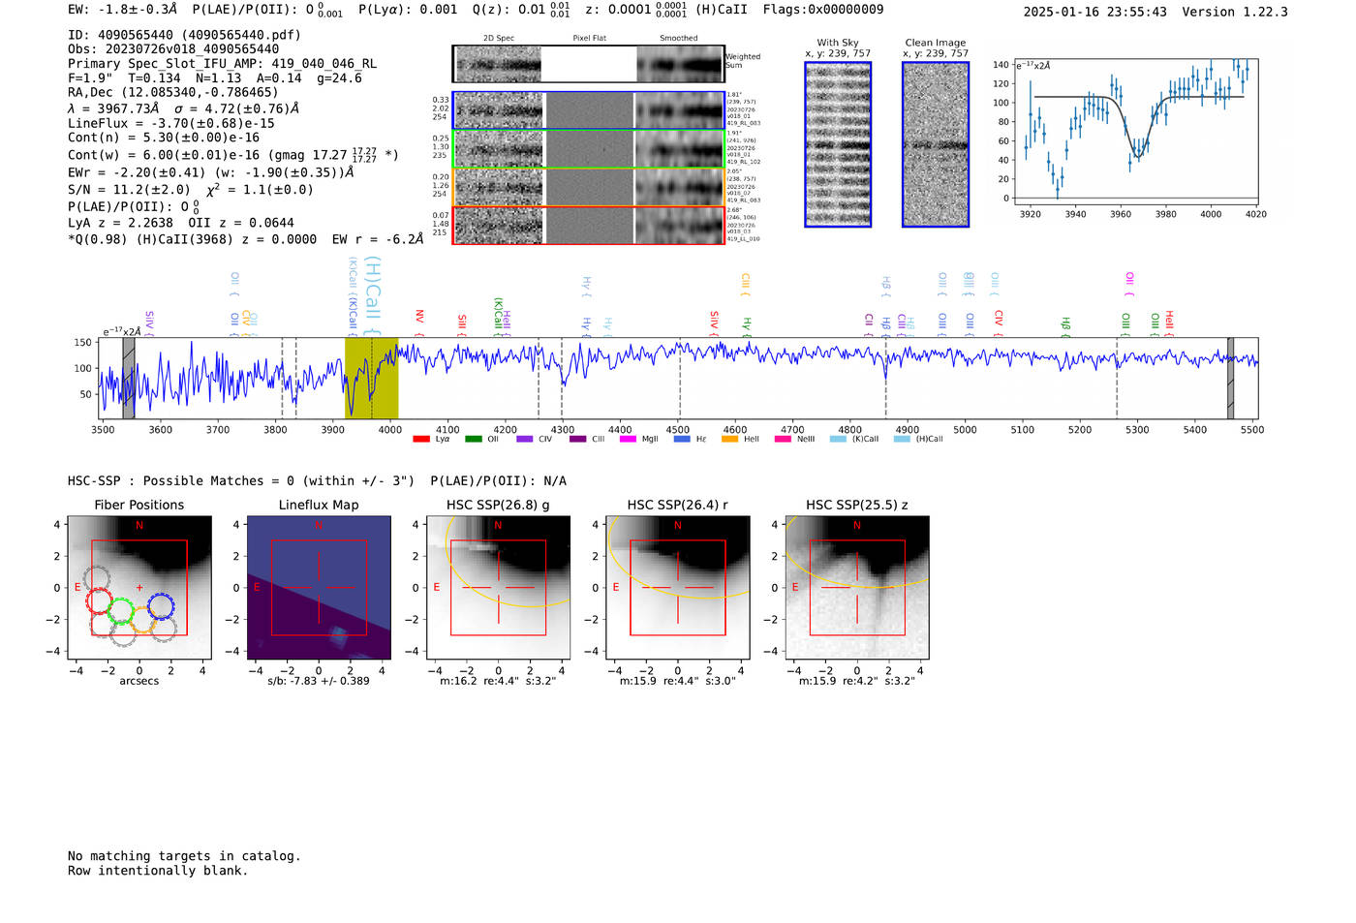Click the Gaussian absorption line fit plot
This screenshot has width=1356, height=923.
(1134, 132)
